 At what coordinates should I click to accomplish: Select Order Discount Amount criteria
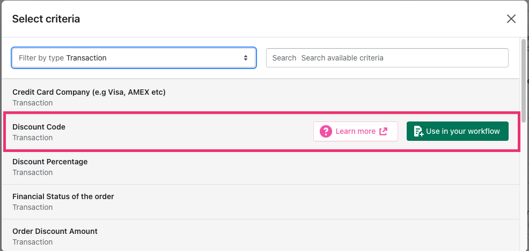pos(260,235)
